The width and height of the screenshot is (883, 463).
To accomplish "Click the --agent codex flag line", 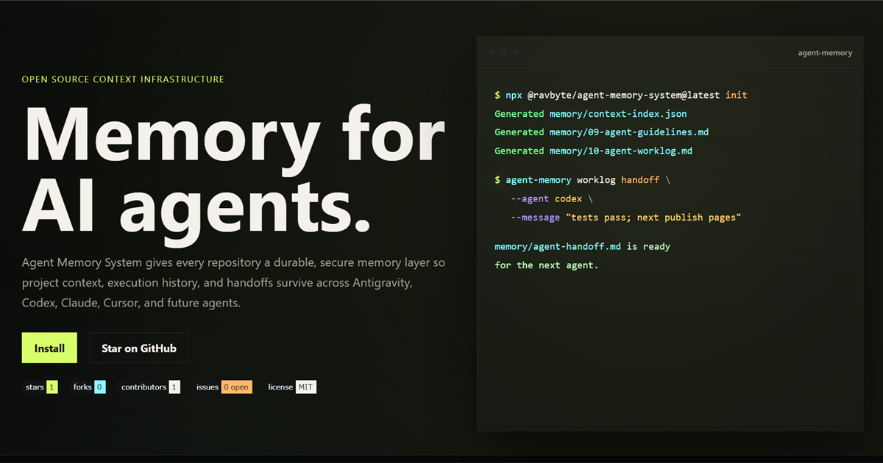I will coord(552,198).
